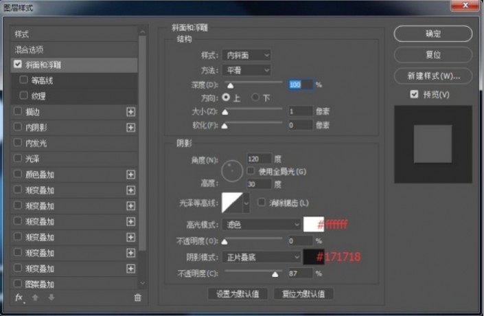Click the styles list scroll-up arrow
This screenshot has height=316, width=484.
pyautogui.click(x=142, y=32)
